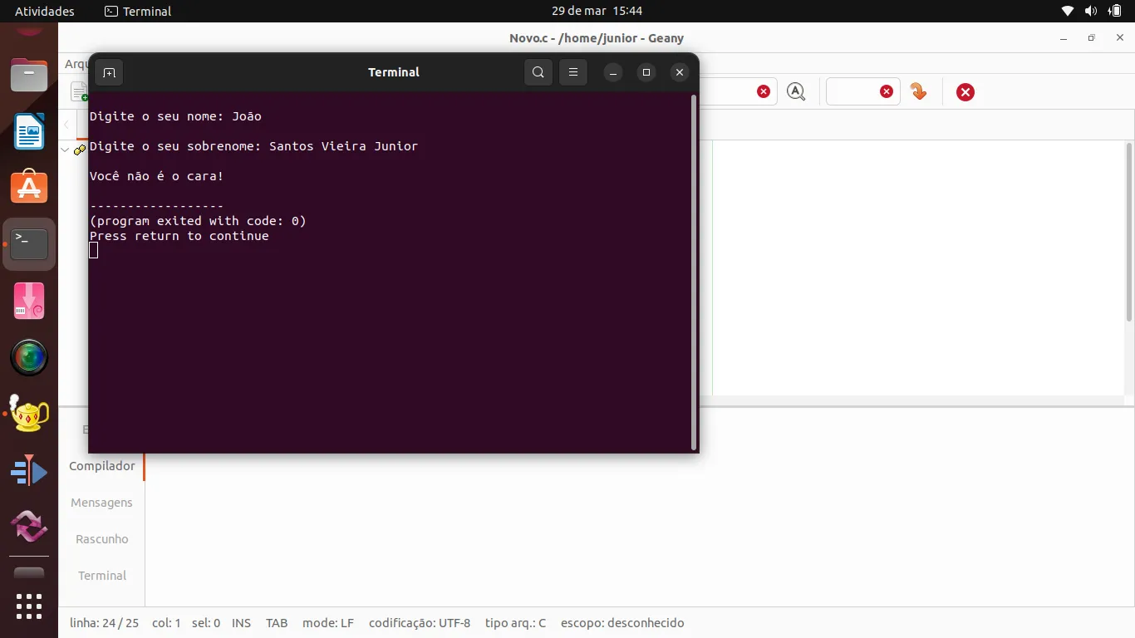
Task: Open the bottom panel Terminal tab
Action: [102, 576]
